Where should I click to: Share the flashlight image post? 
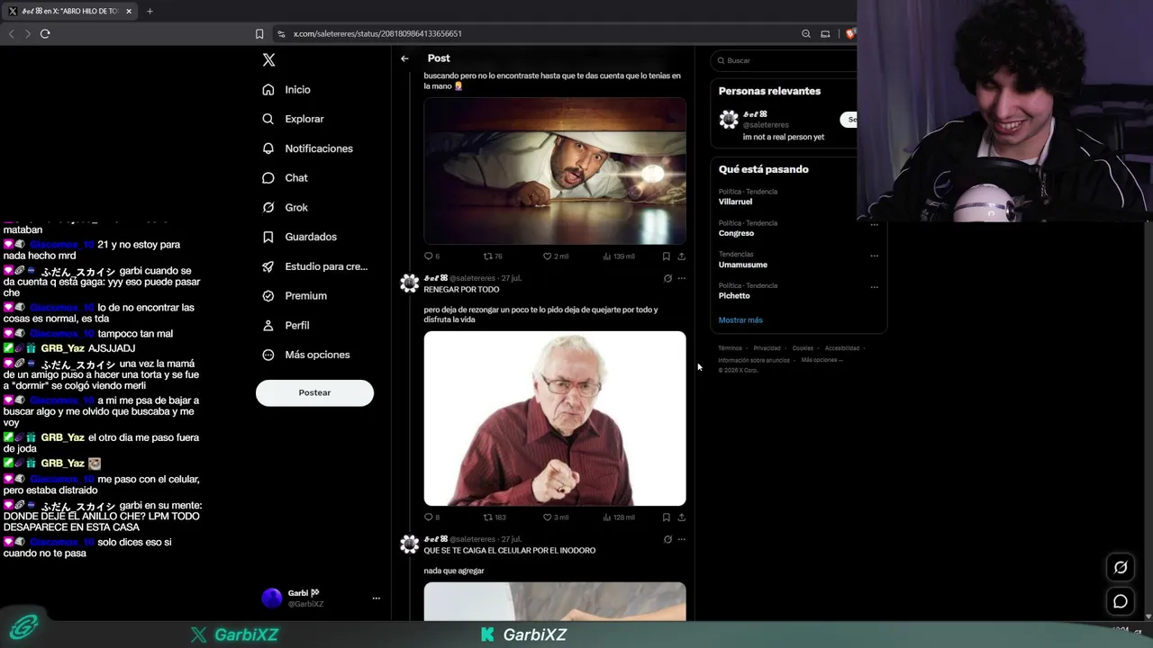(681, 256)
